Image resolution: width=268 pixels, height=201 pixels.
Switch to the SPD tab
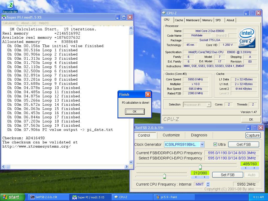218,20
